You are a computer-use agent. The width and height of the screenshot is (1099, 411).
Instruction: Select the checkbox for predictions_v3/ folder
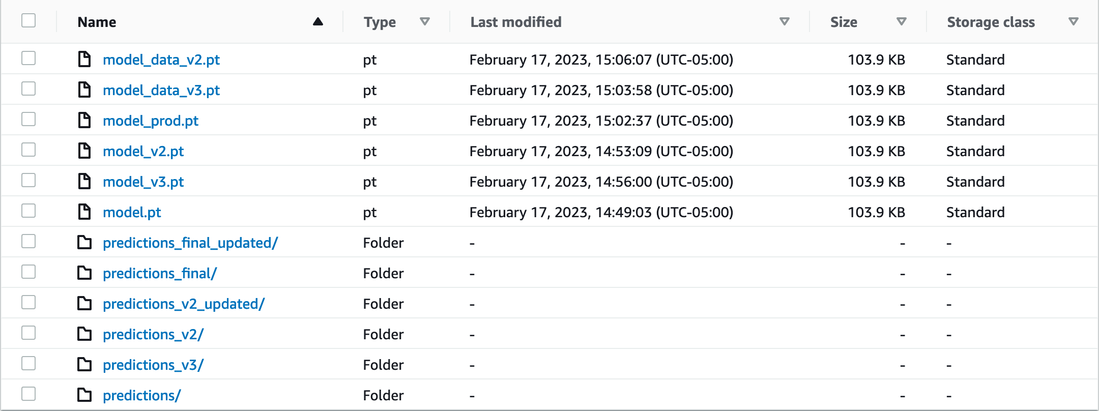(x=28, y=363)
